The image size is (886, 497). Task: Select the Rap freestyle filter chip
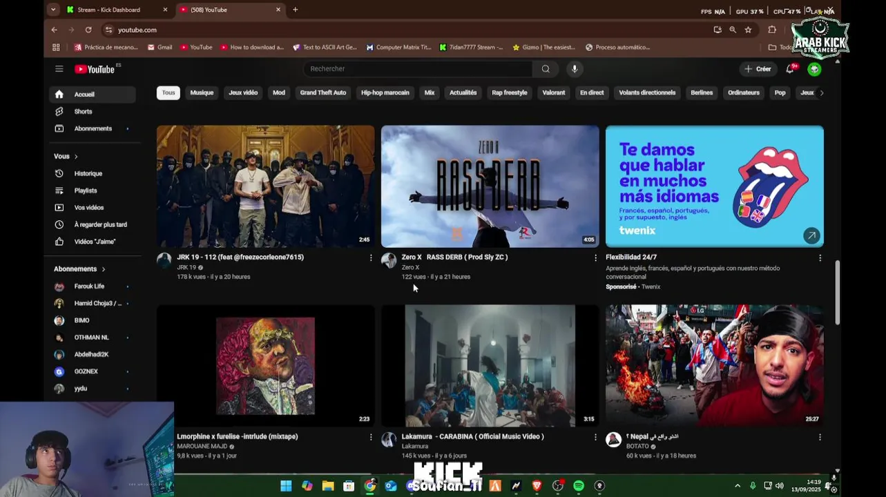tap(510, 92)
